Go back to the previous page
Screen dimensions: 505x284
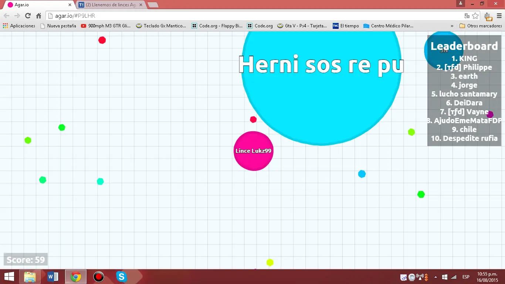[x=7, y=16]
